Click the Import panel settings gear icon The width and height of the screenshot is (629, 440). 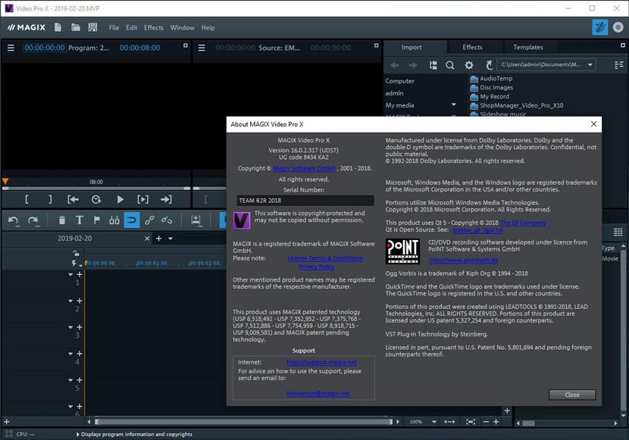[x=468, y=64]
